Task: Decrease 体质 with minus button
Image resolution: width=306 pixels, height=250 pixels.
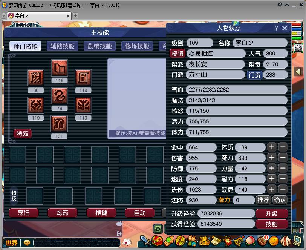Action: 283,147
